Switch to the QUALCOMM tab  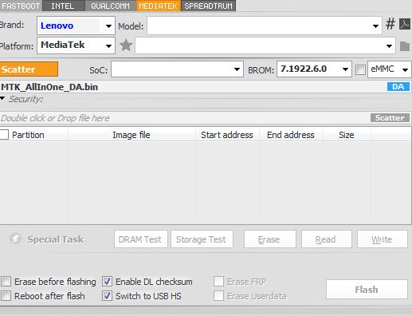tap(111, 6)
